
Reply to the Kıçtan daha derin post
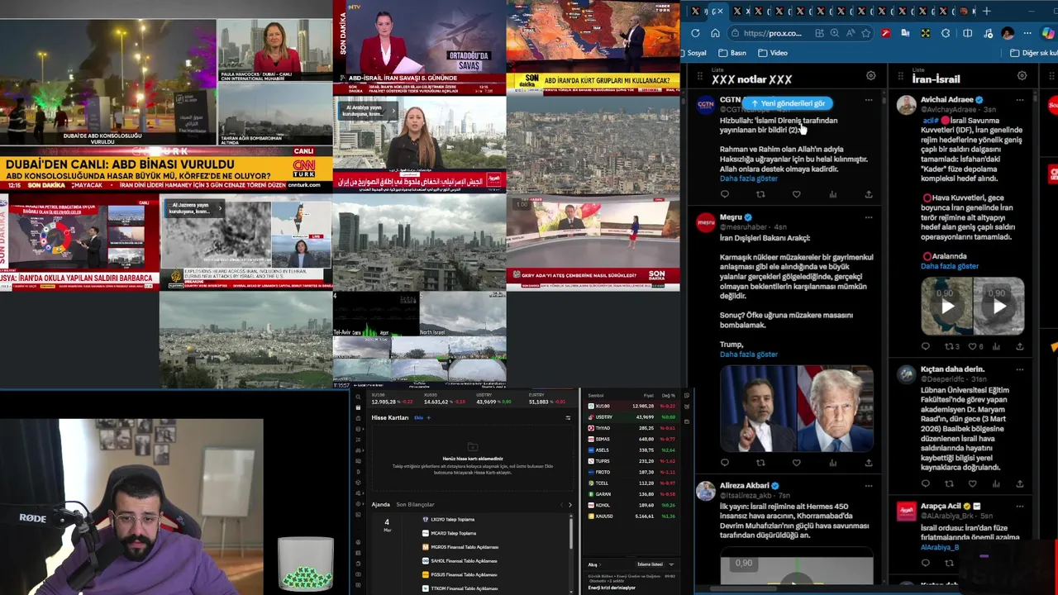(x=925, y=483)
